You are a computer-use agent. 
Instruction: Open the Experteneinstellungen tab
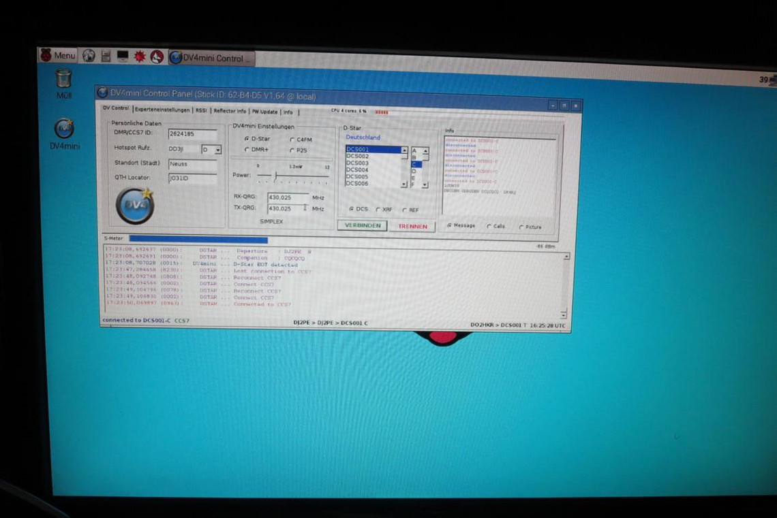(x=162, y=110)
